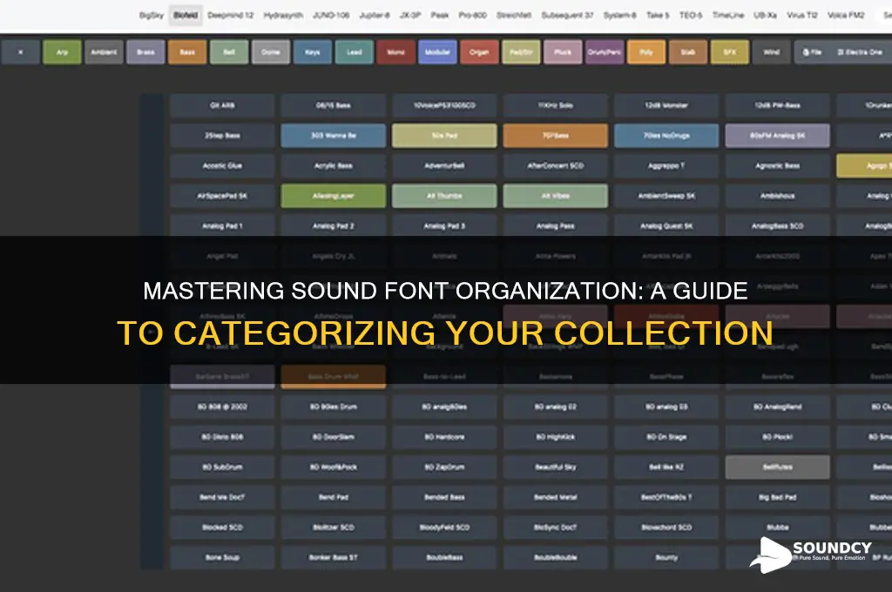Image resolution: width=892 pixels, height=592 pixels.
Task: Select the Big Bad Pad patch
Action: pyautogui.click(x=778, y=498)
